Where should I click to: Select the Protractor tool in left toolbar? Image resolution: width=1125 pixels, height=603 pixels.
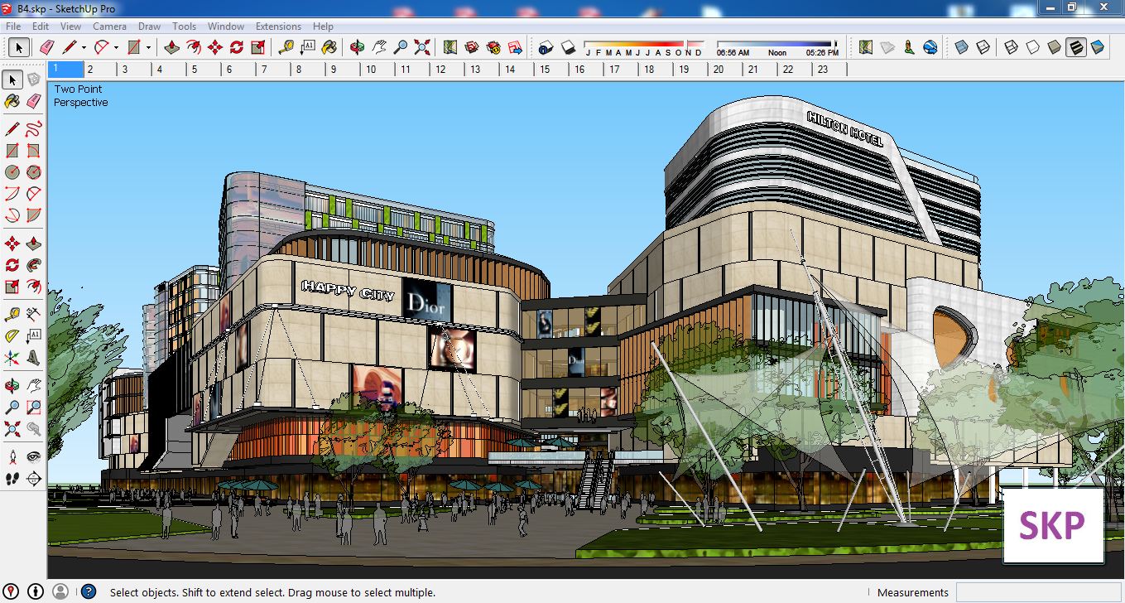coord(12,336)
